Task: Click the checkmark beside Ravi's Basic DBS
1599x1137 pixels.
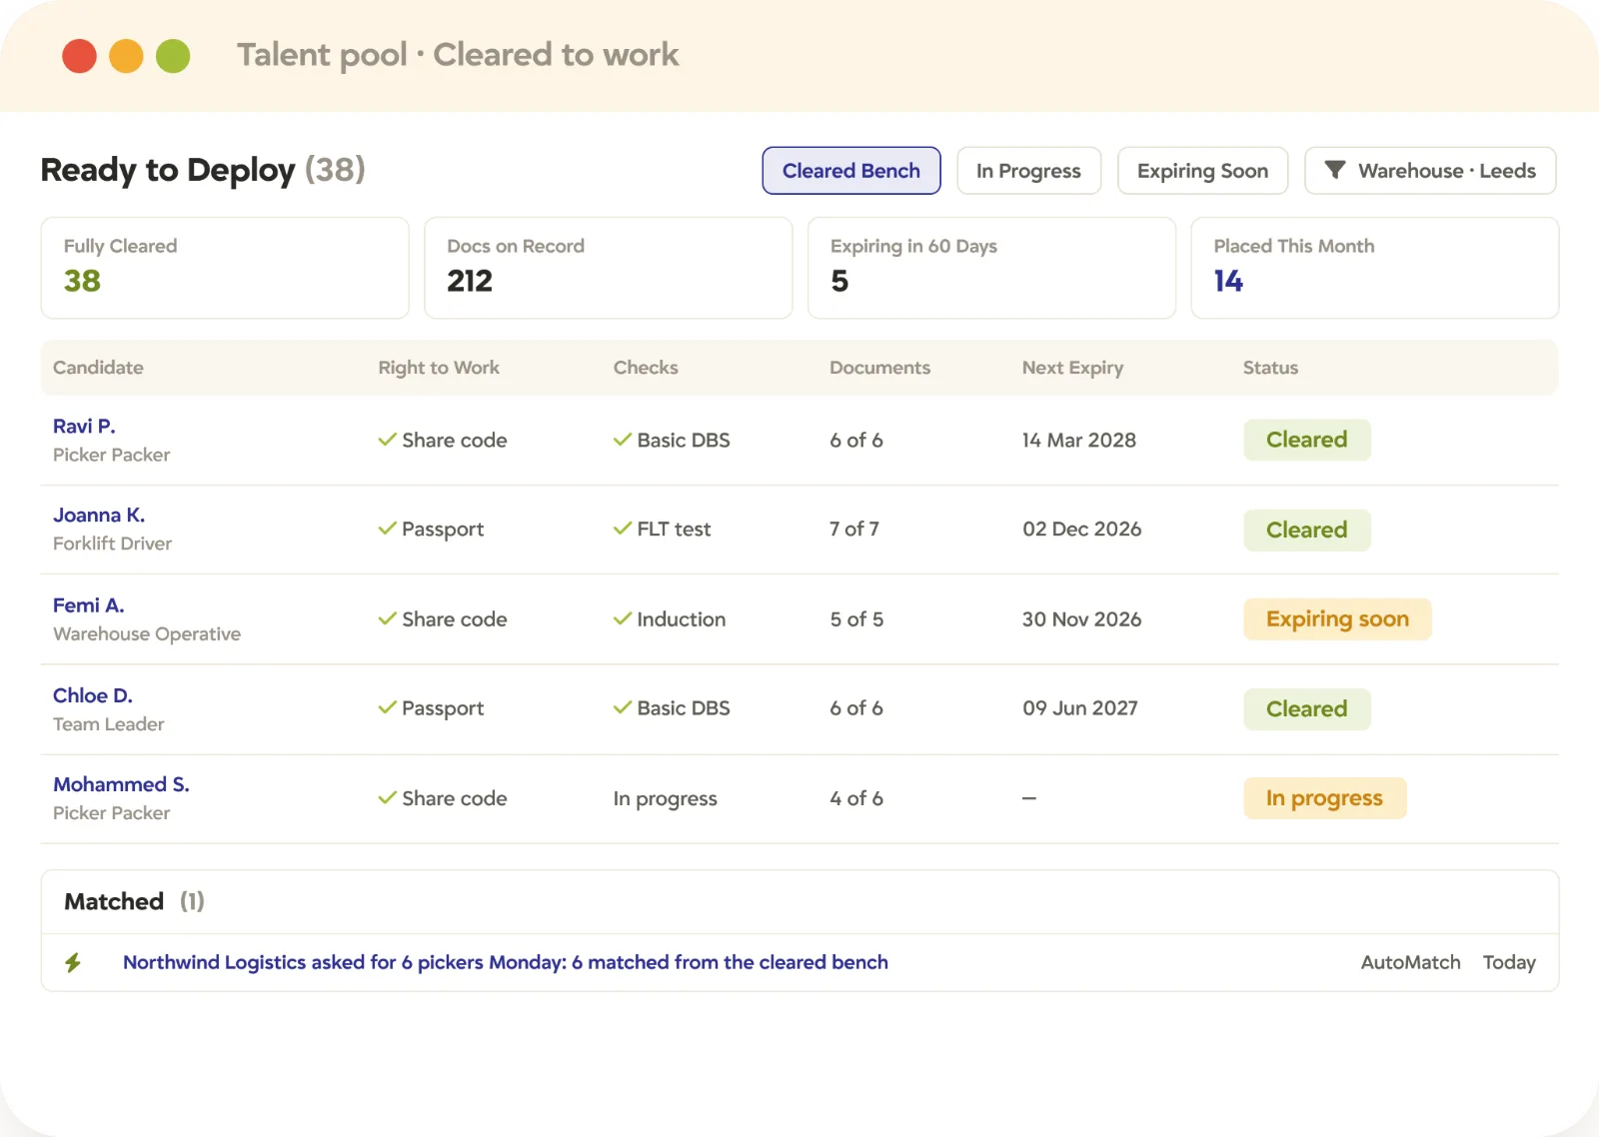Action: [x=623, y=440]
